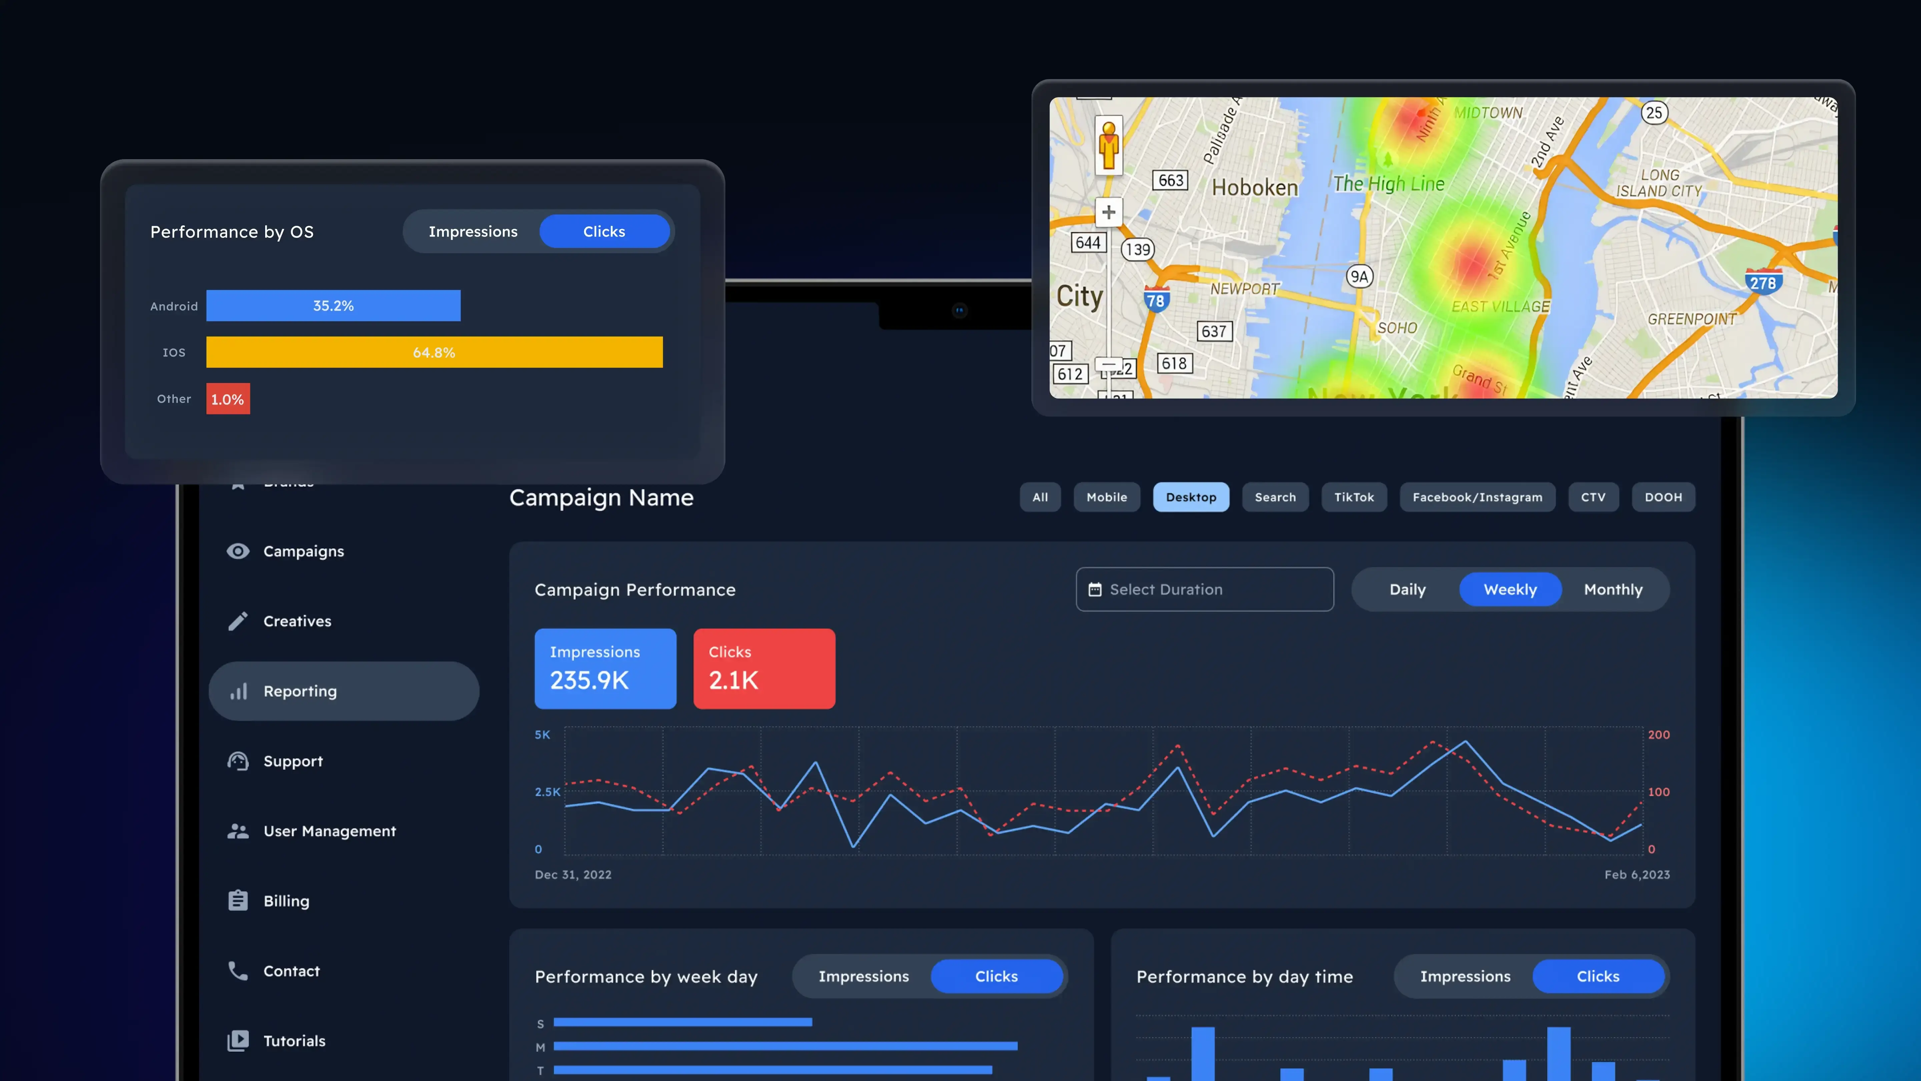Image resolution: width=1921 pixels, height=1081 pixels.
Task: Switch Performance by OS to Impressions
Action: (473, 231)
